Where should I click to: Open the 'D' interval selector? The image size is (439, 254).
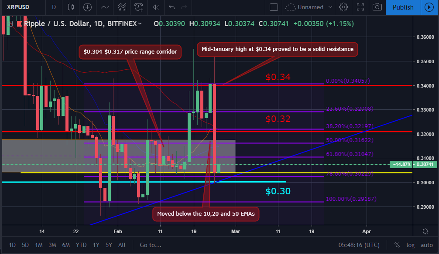[x=54, y=7]
